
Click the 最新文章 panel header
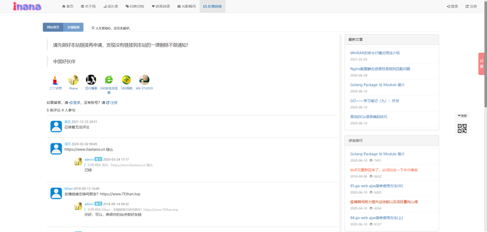pos(391,39)
